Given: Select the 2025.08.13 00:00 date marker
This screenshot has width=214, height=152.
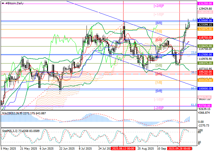Looking at the screenshot, I should point(123,149).
